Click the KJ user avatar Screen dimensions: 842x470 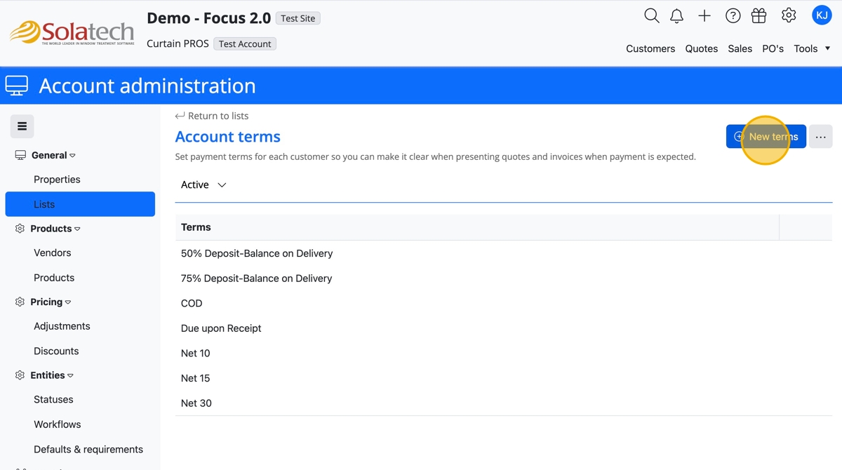pyautogui.click(x=822, y=15)
